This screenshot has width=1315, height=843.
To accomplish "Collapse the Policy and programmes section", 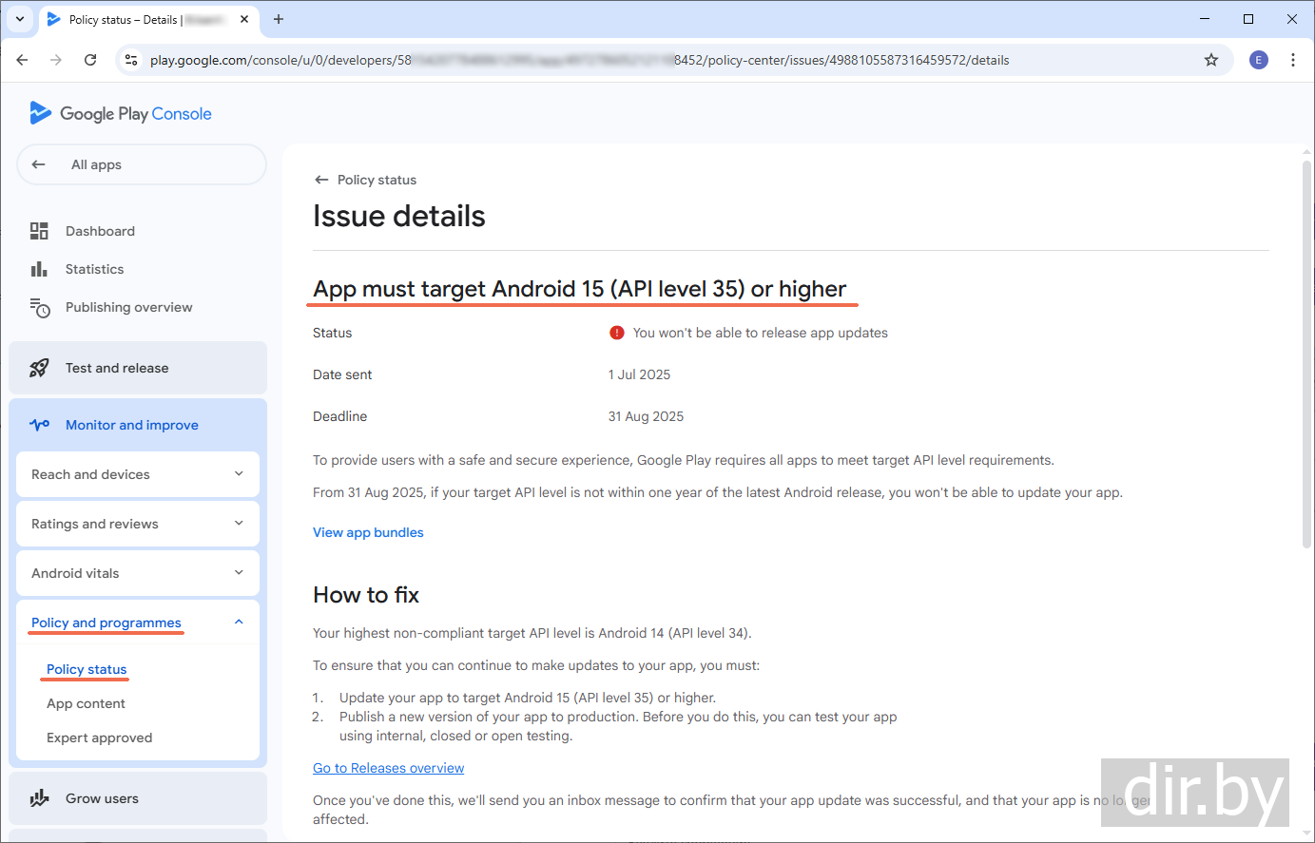I will click(239, 623).
